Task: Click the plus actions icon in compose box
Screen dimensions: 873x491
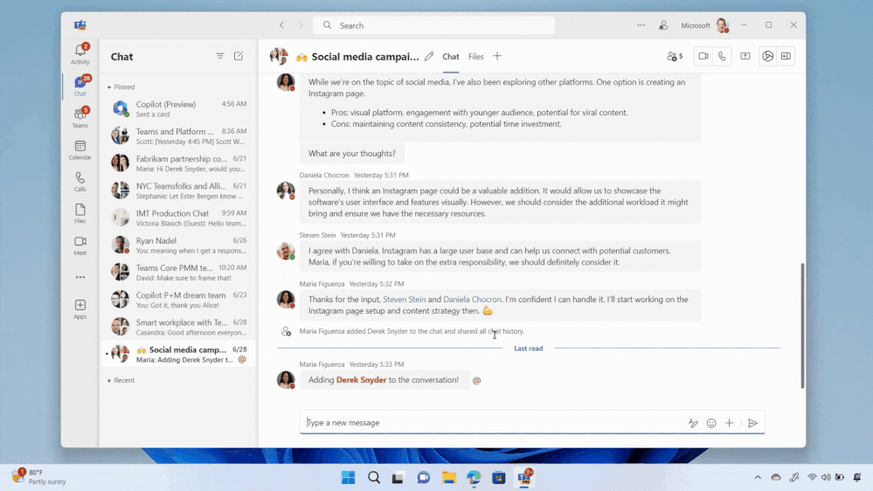Action: (729, 423)
